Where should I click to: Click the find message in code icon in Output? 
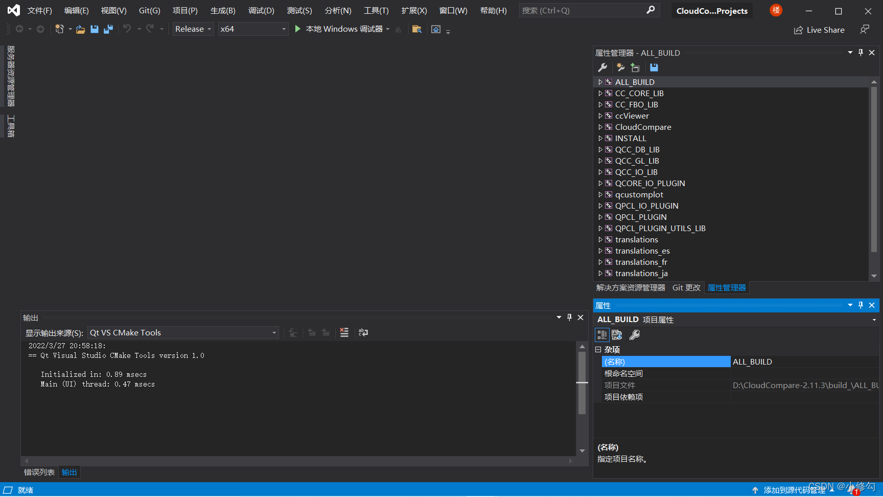293,332
